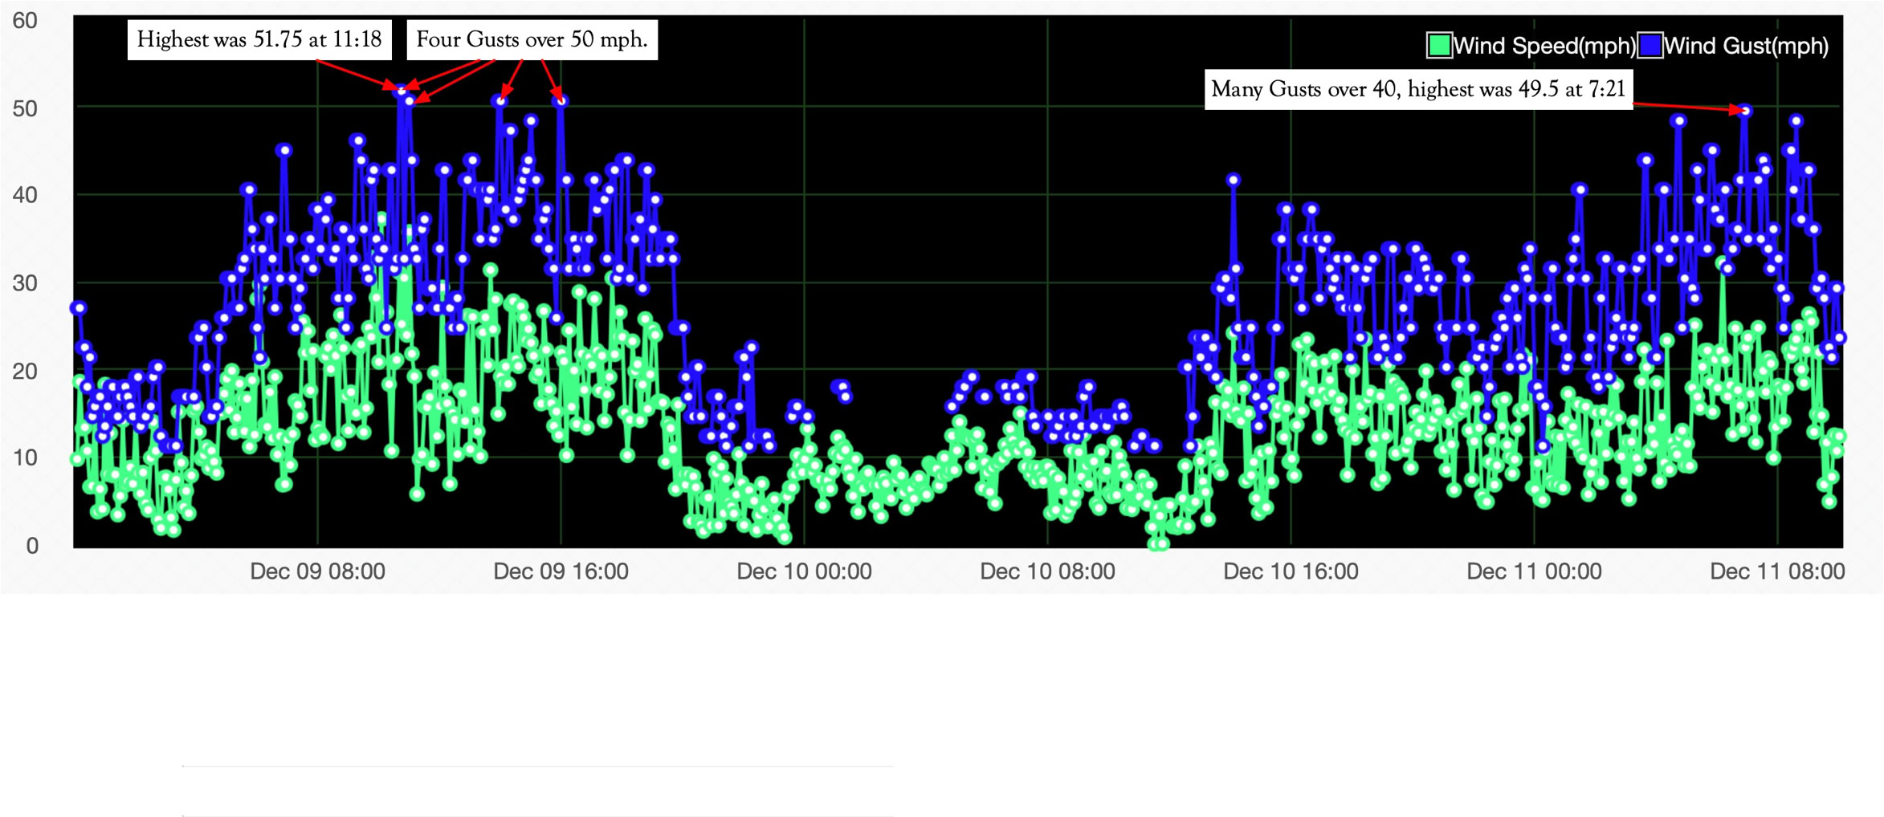Click the Dec 10 16:00 axis label

coord(1291,571)
